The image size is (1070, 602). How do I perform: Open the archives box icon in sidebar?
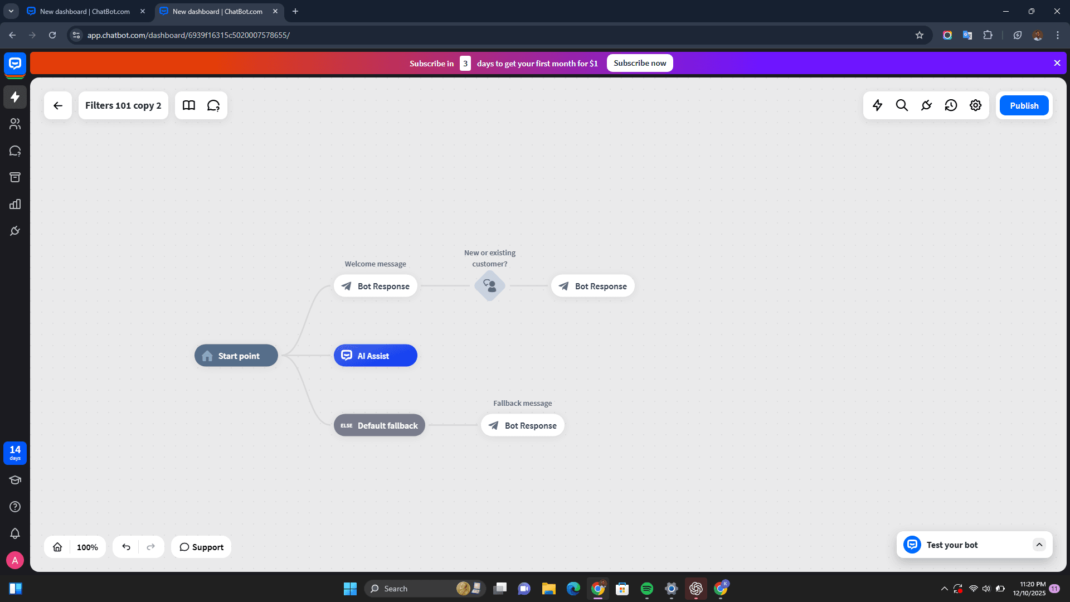[15, 177]
